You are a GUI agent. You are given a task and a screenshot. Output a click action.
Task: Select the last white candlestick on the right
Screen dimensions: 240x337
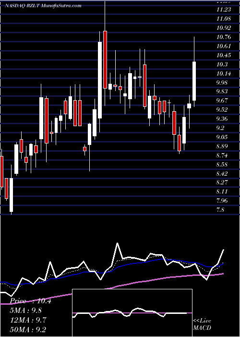tap(194, 81)
